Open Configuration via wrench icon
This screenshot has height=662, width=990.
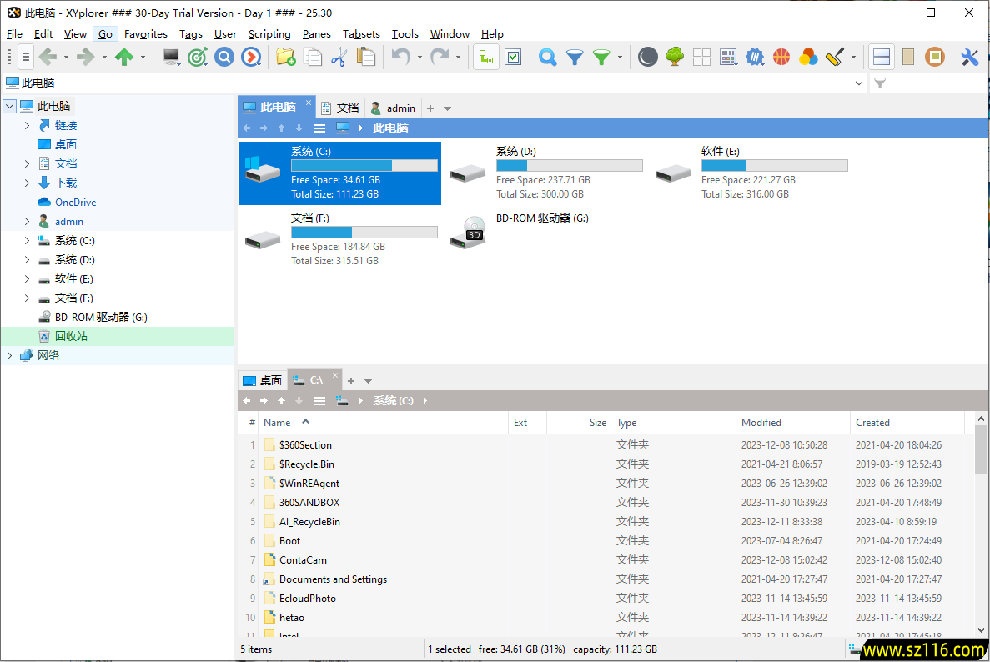pyautogui.click(x=969, y=57)
